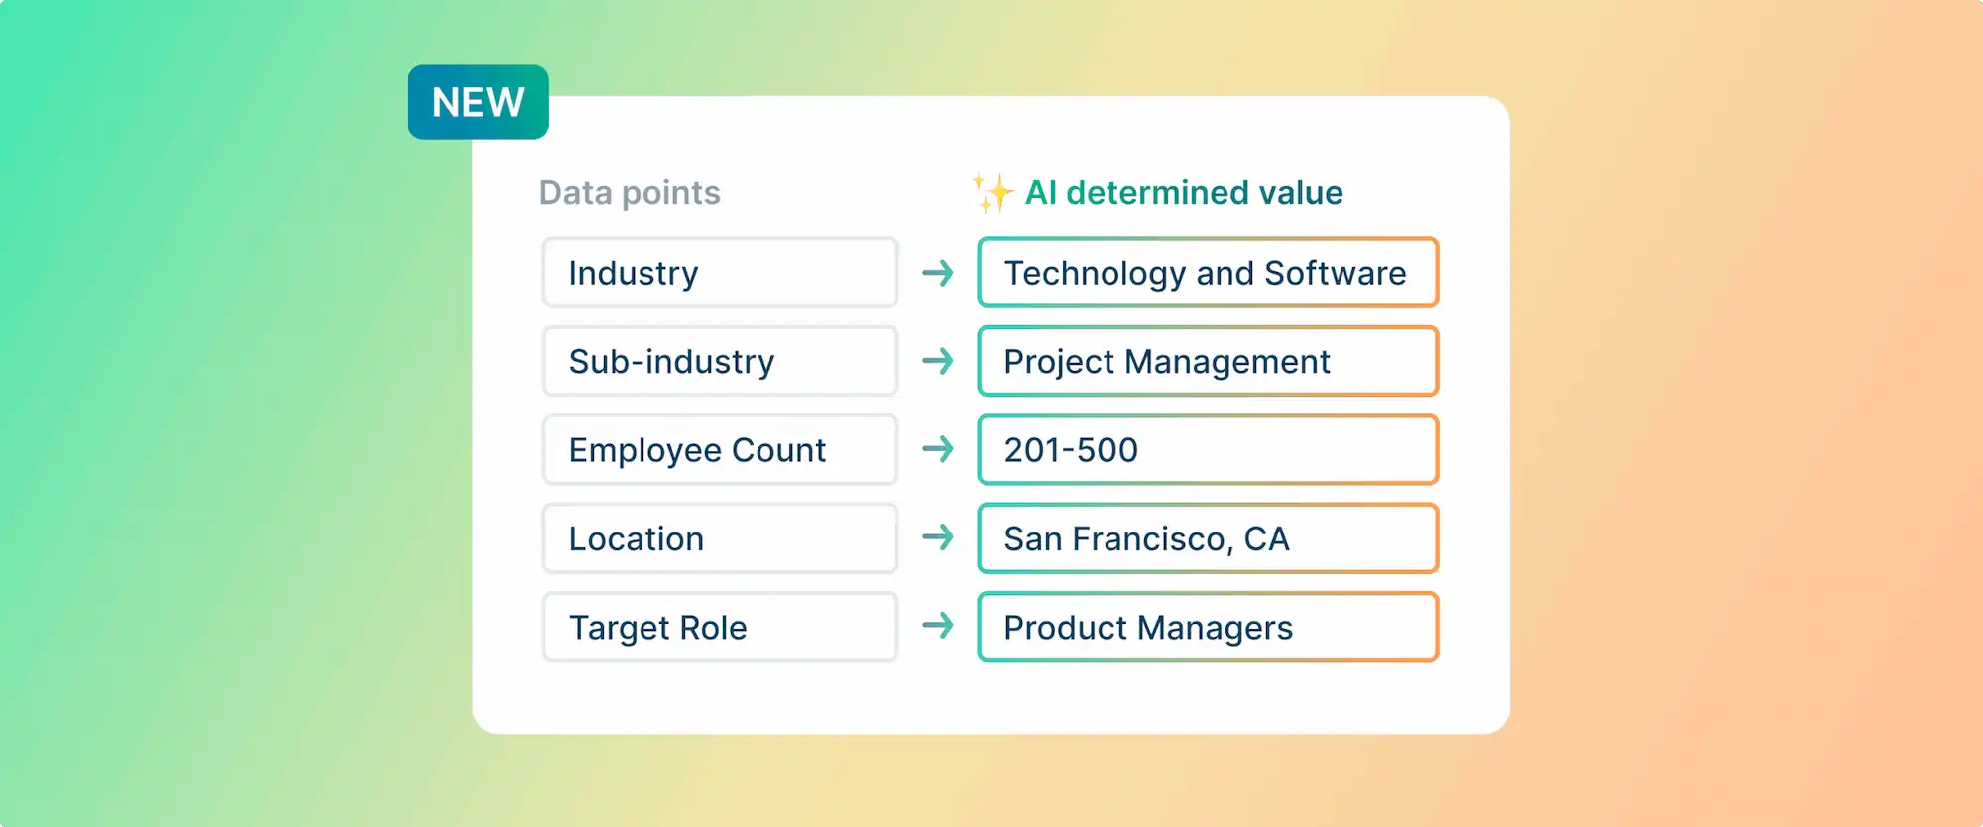The image size is (1983, 827).
Task: Click the San Francisco, CA value box
Action: pyautogui.click(x=1208, y=538)
